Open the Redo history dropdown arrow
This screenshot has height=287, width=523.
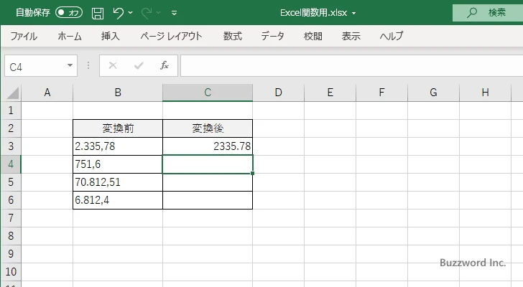point(159,13)
